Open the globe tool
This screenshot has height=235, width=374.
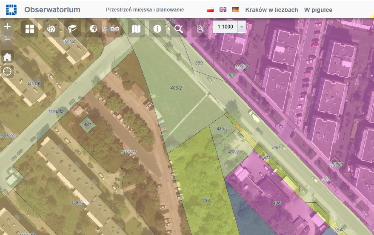click(94, 29)
